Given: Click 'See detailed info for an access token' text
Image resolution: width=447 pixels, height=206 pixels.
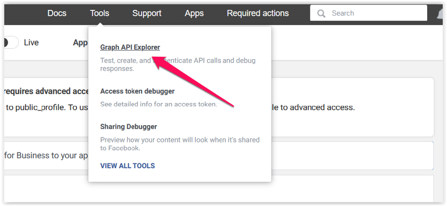Looking at the screenshot, I should 158,104.
